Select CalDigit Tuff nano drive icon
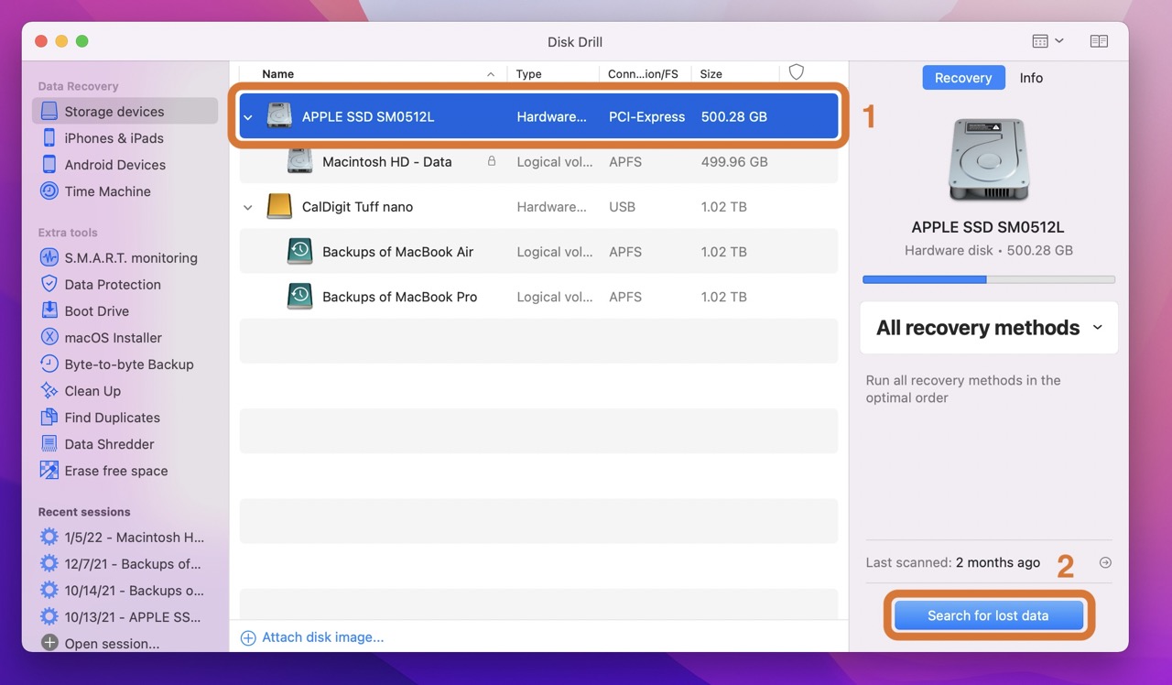The image size is (1172, 685). point(279,207)
